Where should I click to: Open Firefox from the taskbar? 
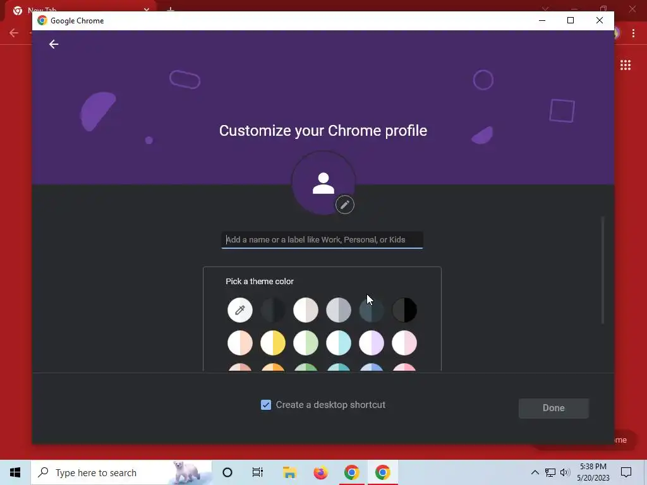point(320,472)
